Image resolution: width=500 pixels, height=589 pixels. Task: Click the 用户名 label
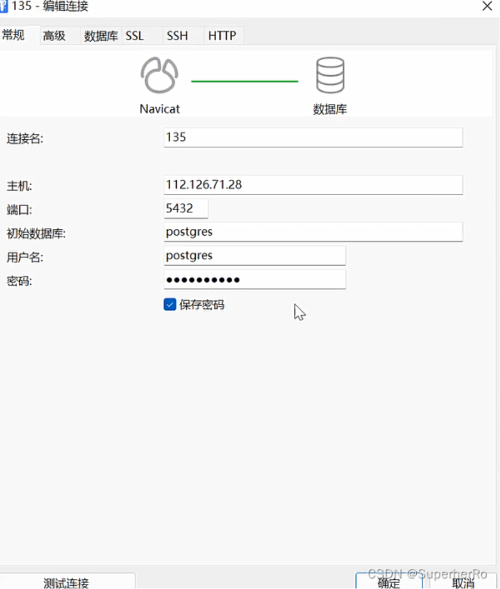point(25,257)
